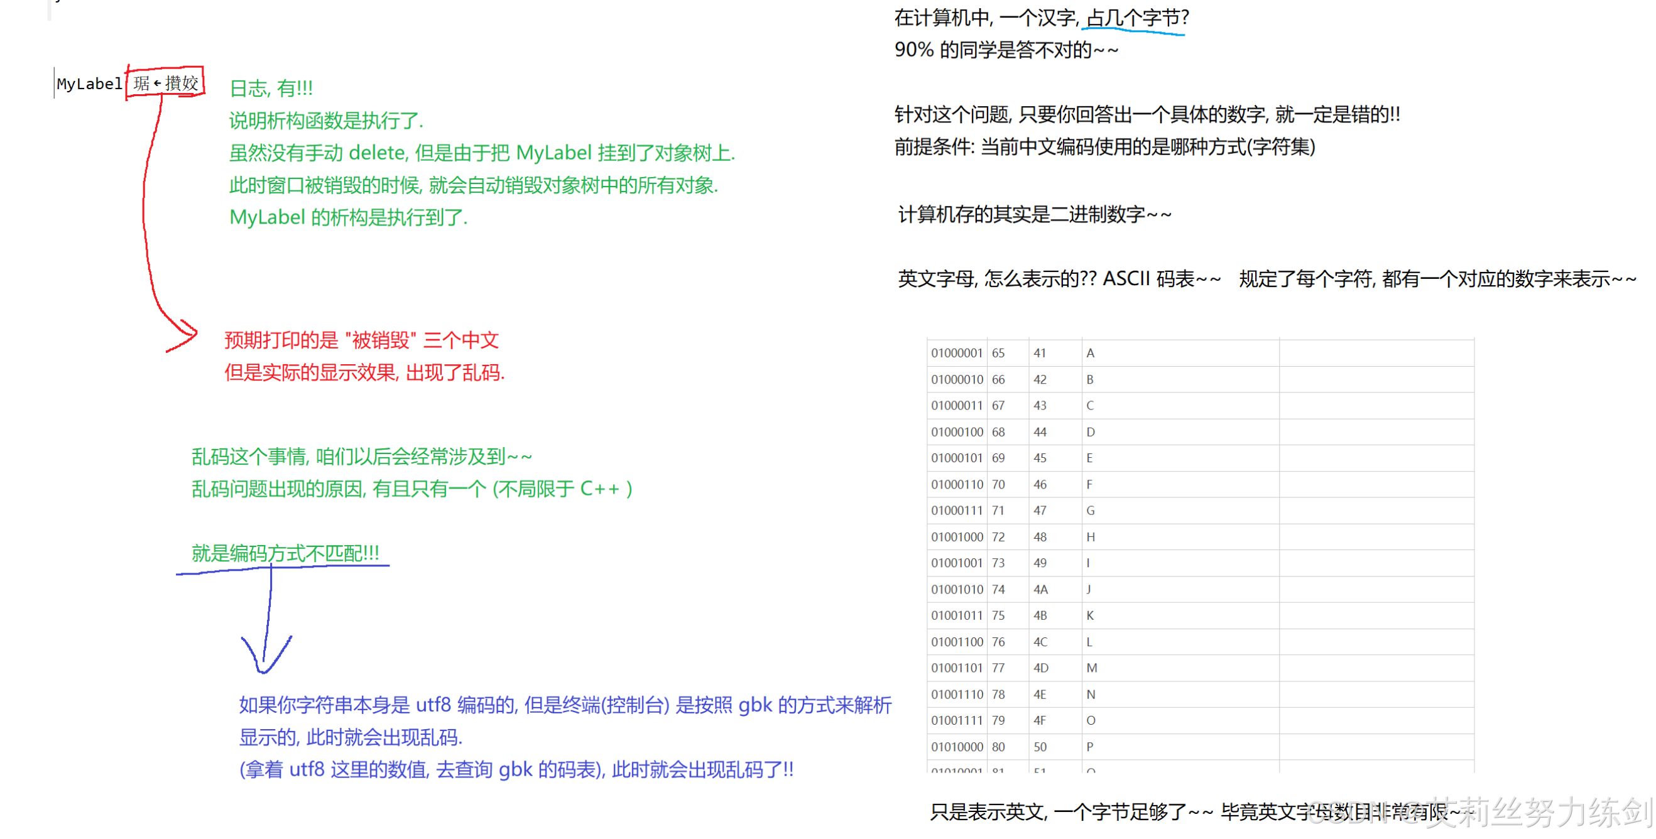Click the red-boxed garbled text after MyLabel
The height and width of the screenshot is (839, 1656).
click(x=166, y=83)
